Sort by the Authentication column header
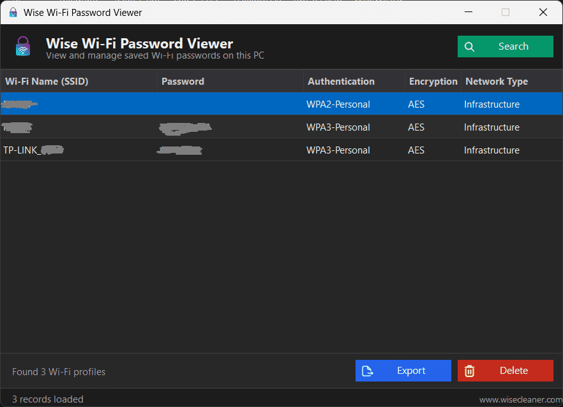The height and width of the screenshot is (407, 563). tap(341, 82)
